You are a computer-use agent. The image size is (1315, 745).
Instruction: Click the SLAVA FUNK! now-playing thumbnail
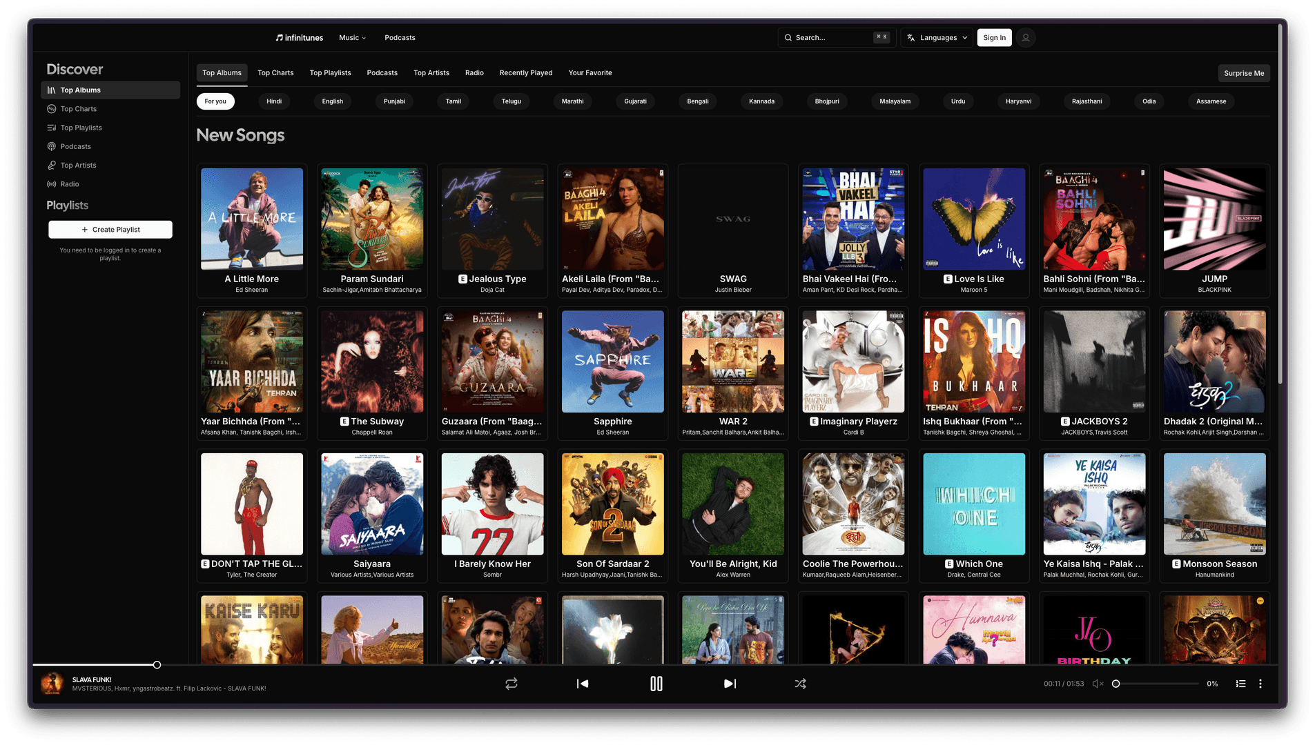click(52, 684)
